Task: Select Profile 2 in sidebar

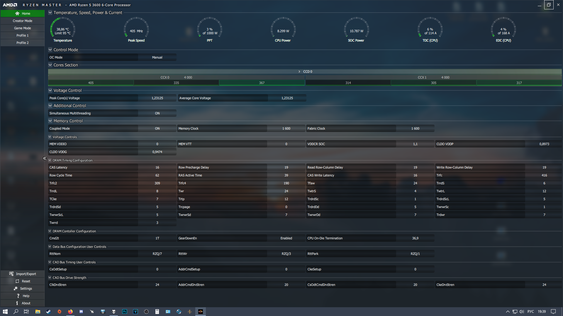Action: pos(23,43)
